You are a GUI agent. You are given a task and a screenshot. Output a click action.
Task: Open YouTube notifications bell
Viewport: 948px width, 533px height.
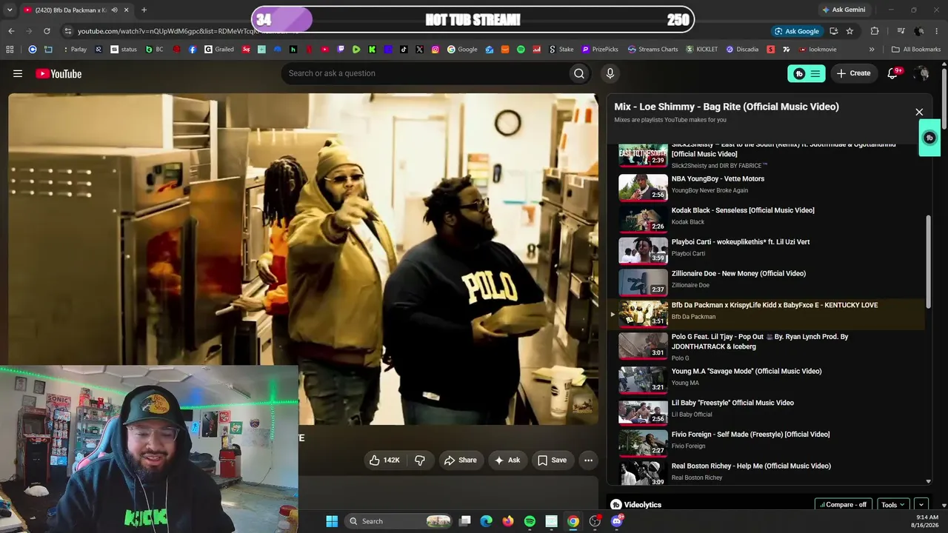click(892, 73)
